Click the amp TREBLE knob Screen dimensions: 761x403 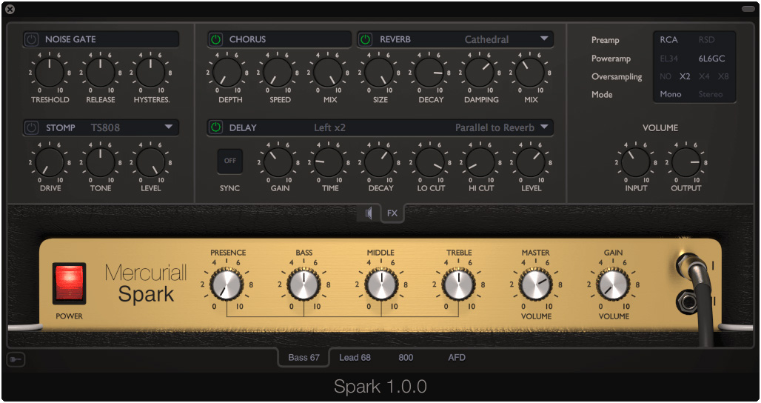tap(458, 284)
